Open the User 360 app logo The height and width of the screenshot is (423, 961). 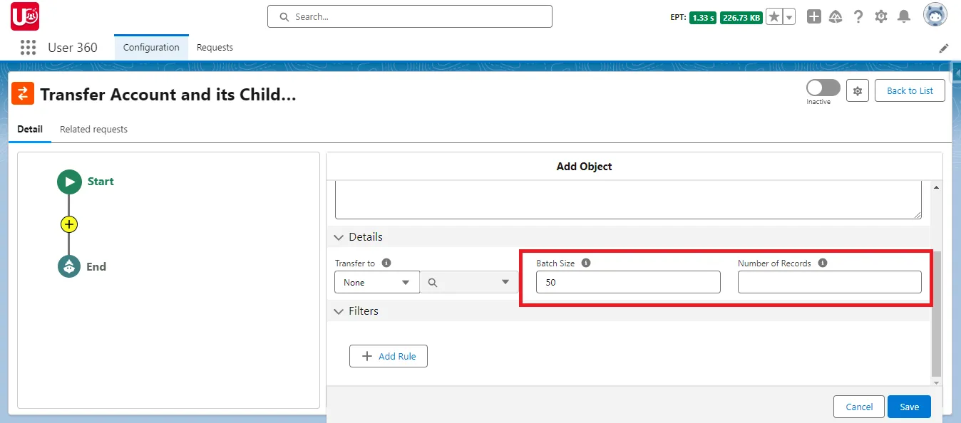tap(24, 16)
